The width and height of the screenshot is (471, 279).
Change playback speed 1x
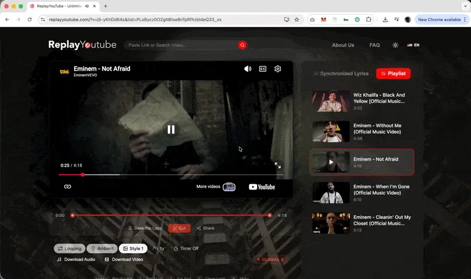click(x=158, y=248)
